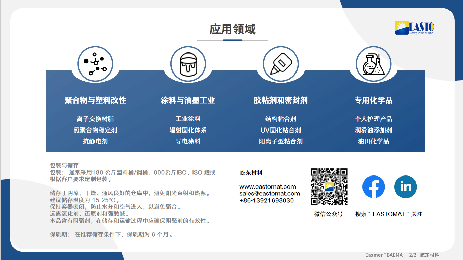
Task: Click the 保质期 shelf life line
Action: [112, 235]
